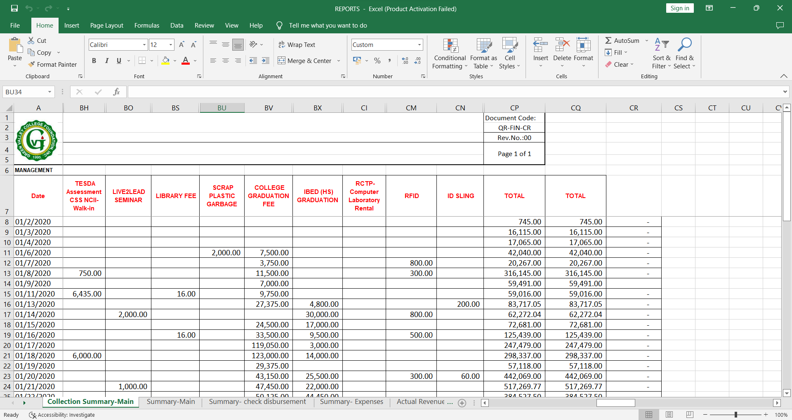This screenshot has width=792, height=420.
Task: Click Accessibility: Investigate in status bar
Action: coord(62,415)
